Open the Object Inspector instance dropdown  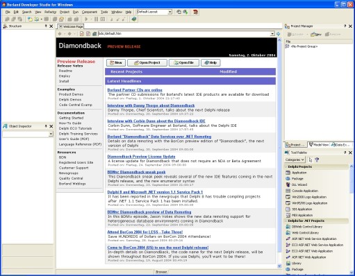pyautogui.click(x=51, y=134)
